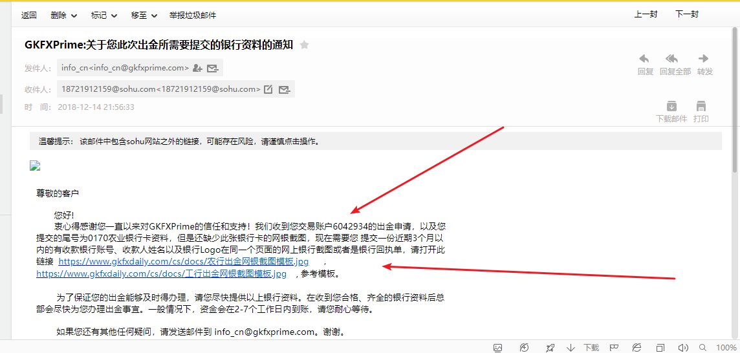Click 举报垃圾邮件 to report spam
The image size is (740, 353).
[193, 15]
